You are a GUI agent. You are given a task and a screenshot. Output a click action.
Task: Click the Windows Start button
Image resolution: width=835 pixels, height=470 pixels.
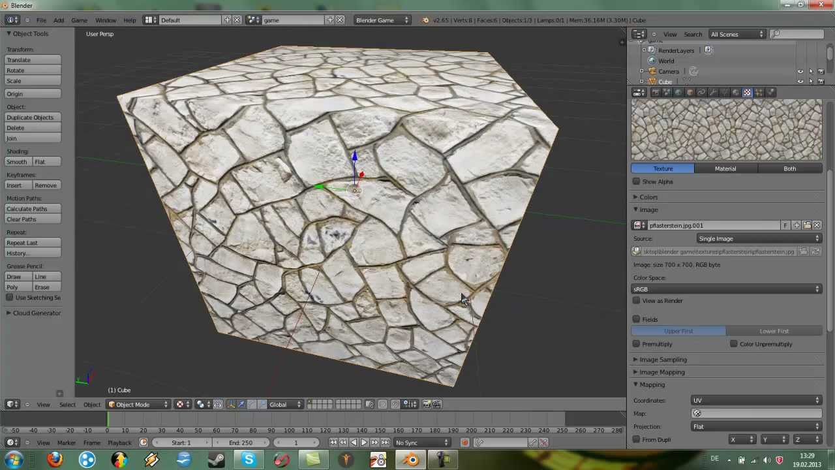(13, 460)
